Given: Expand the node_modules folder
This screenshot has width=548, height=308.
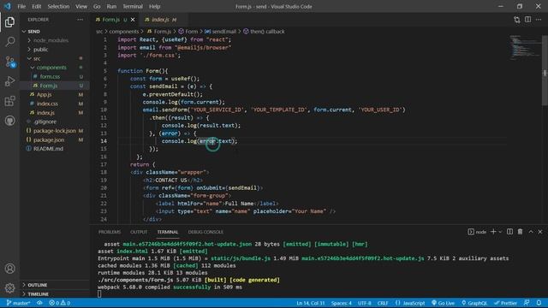Looking at the screenshot, I should pos(54,40).
